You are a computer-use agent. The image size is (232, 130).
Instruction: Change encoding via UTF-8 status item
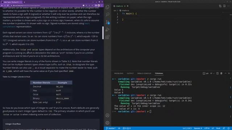coord(207,128)
